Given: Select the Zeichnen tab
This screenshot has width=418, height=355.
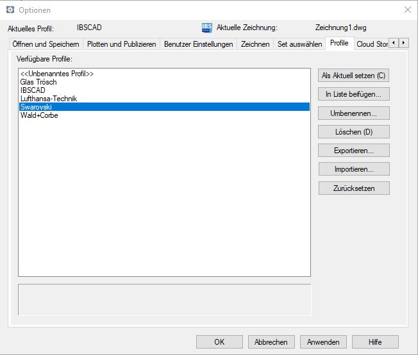Looking at the screenshot, I should point(255,44).
